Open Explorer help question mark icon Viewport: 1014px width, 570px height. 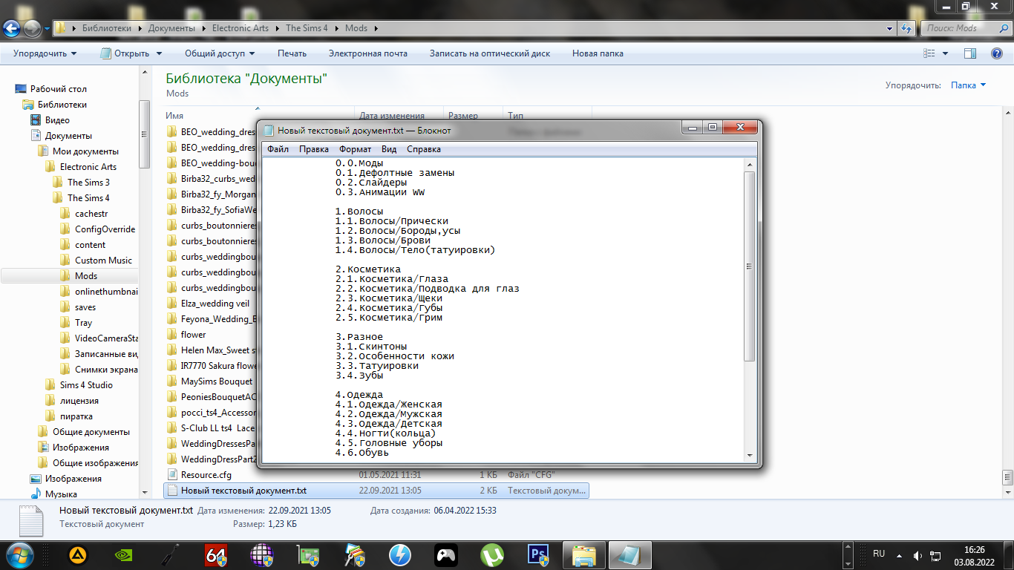click(997, 53)
